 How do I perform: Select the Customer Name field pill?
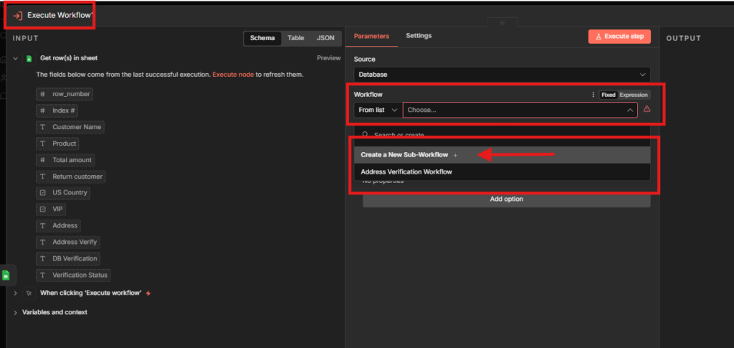(x=70, y=127)
